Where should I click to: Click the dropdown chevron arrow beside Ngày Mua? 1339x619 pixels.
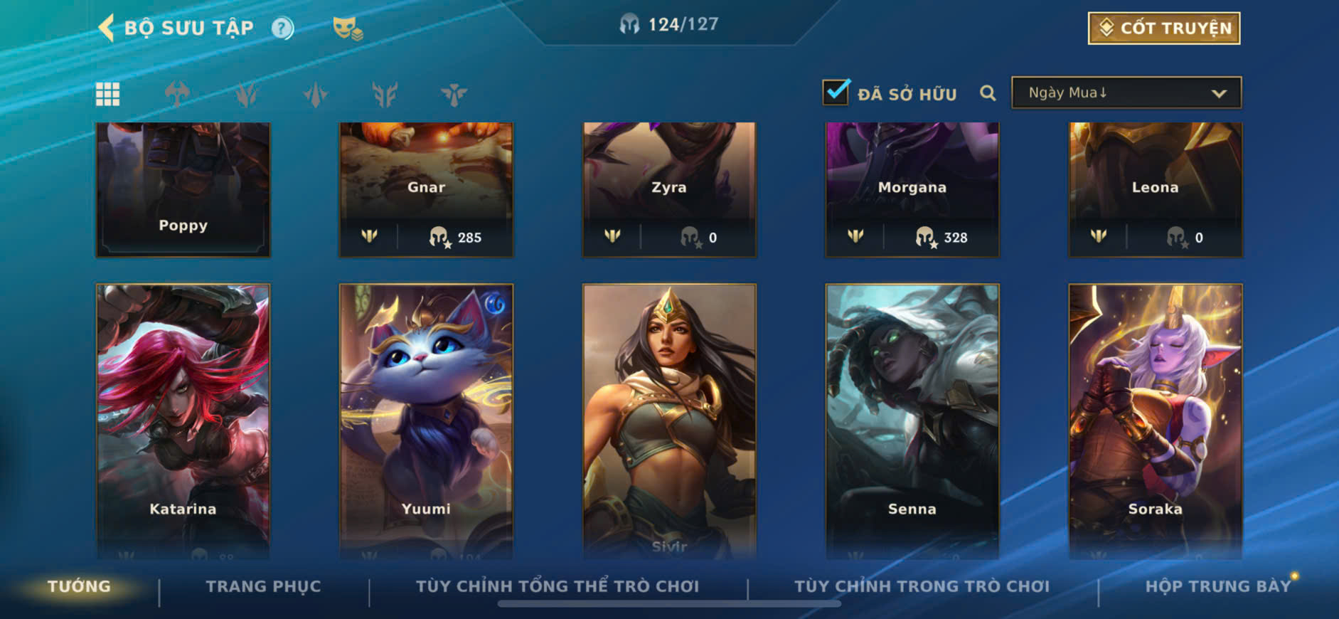pyautogui.click(x=1219, y=93)
